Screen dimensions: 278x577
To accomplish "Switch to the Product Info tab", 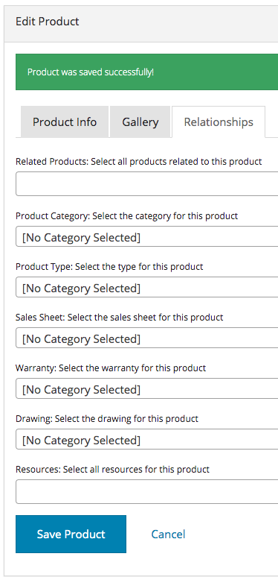I will 65,122.
